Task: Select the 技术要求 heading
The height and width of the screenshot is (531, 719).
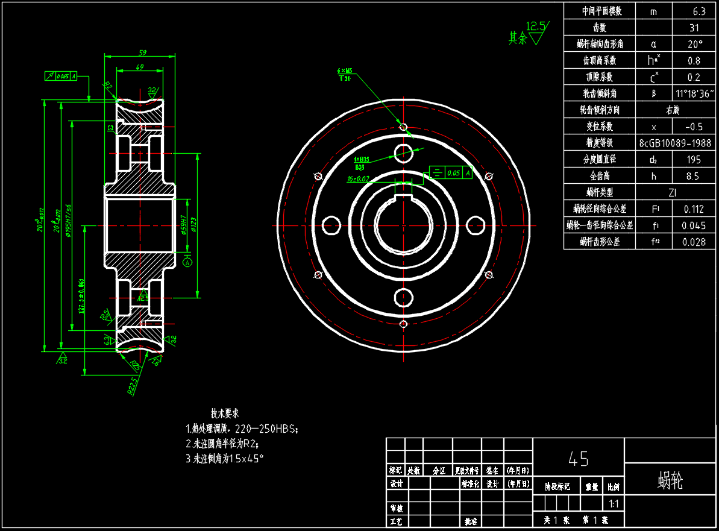Action: tap(225, 413)
